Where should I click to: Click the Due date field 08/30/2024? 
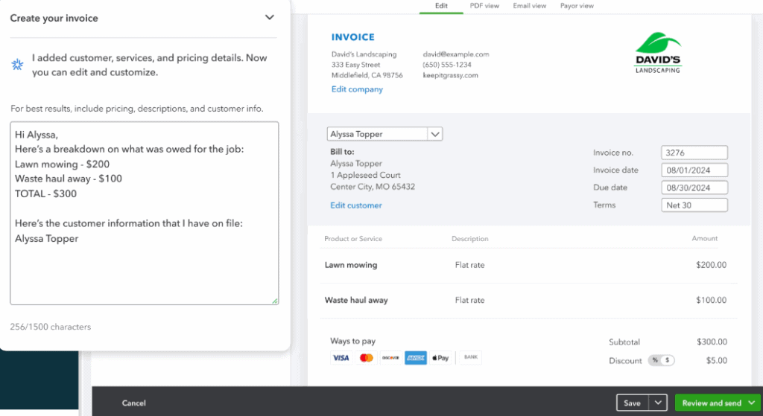(694, 188)
